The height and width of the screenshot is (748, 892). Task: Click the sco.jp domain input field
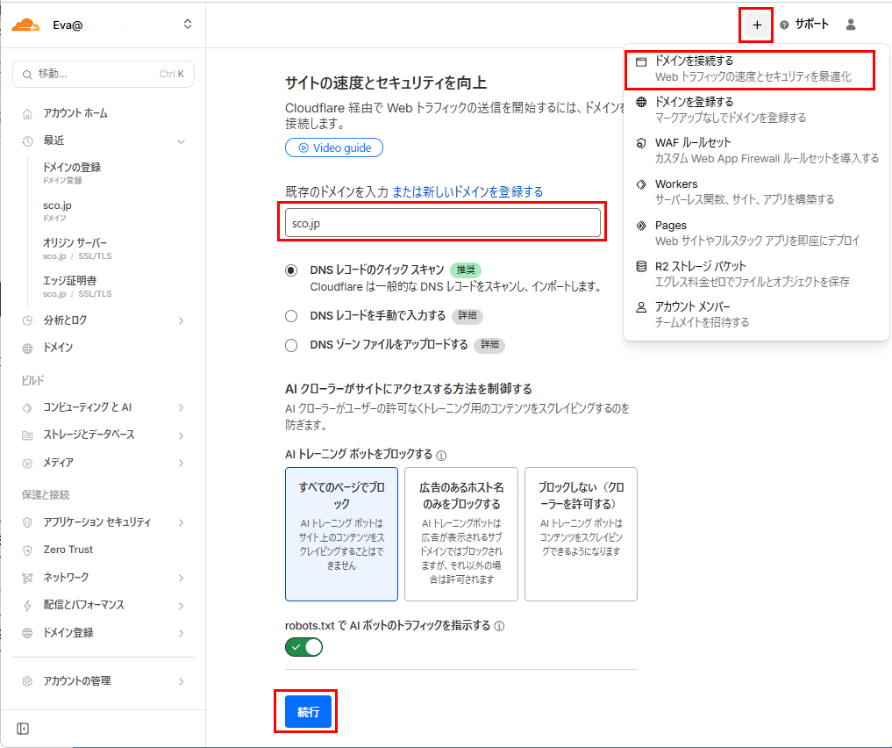[441, 225]
